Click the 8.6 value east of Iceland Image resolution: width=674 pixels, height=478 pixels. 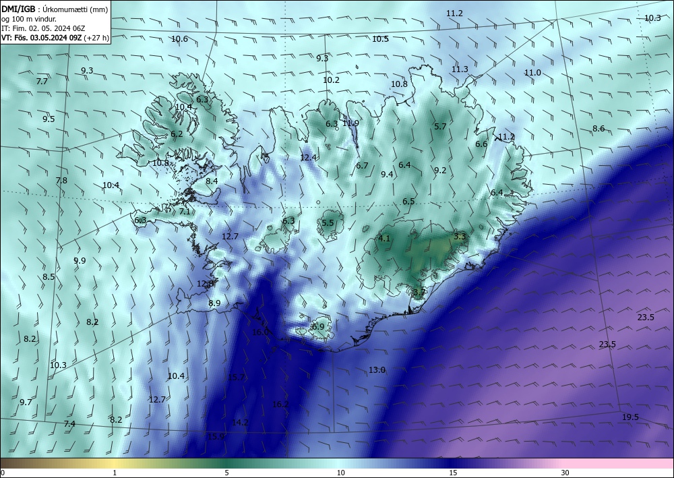[599, 129]
